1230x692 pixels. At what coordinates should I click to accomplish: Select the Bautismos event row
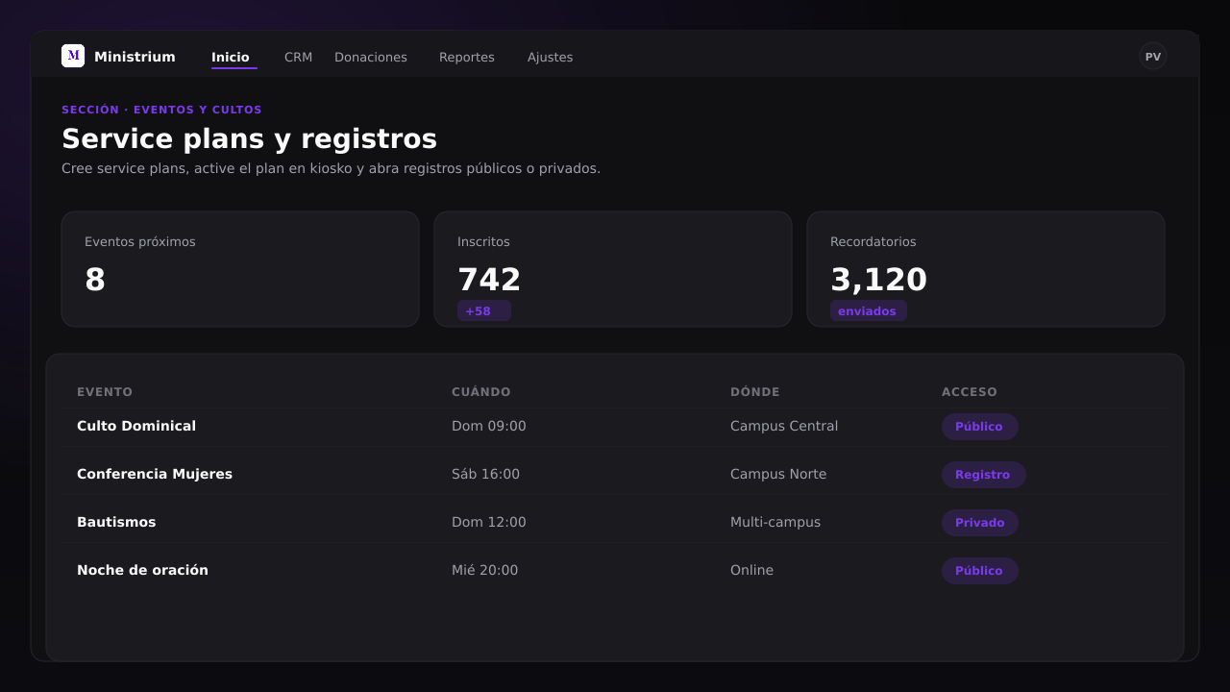tap(615, 522)
